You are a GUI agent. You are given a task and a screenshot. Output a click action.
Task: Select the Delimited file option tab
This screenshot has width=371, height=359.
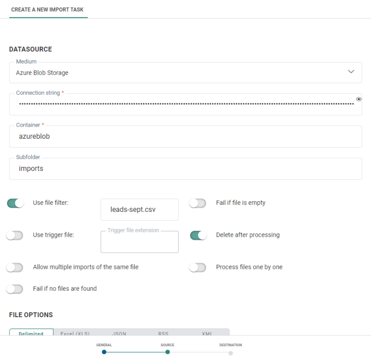point(31,333)
